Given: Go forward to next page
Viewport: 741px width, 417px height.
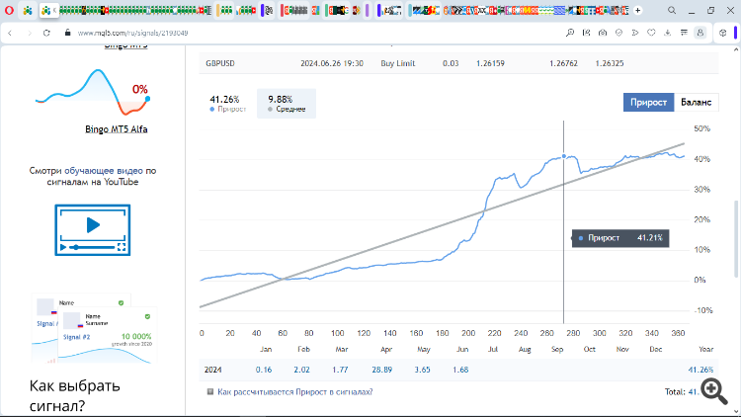Looking at the screenshot, I should 30,33.
